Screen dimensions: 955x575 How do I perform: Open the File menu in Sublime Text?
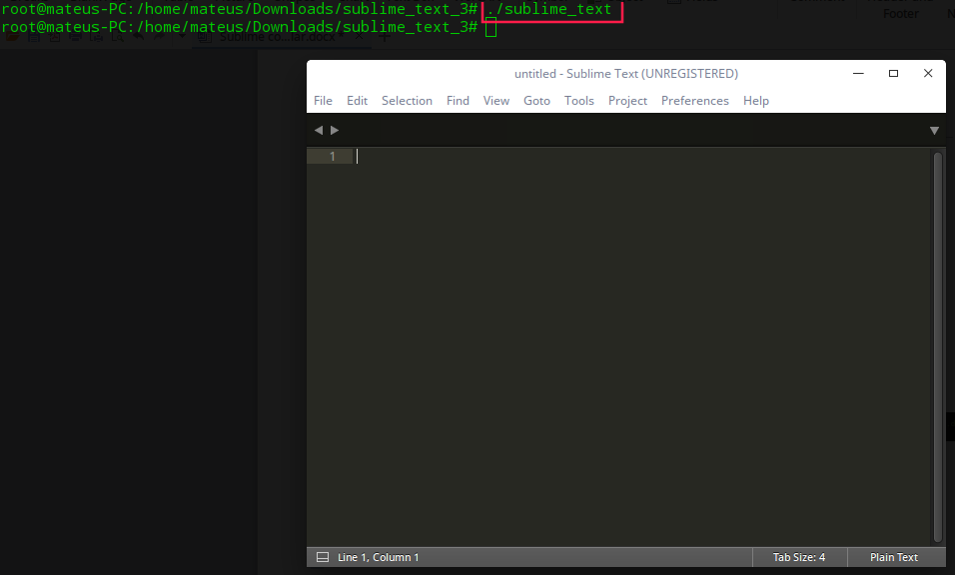(323, 101)
